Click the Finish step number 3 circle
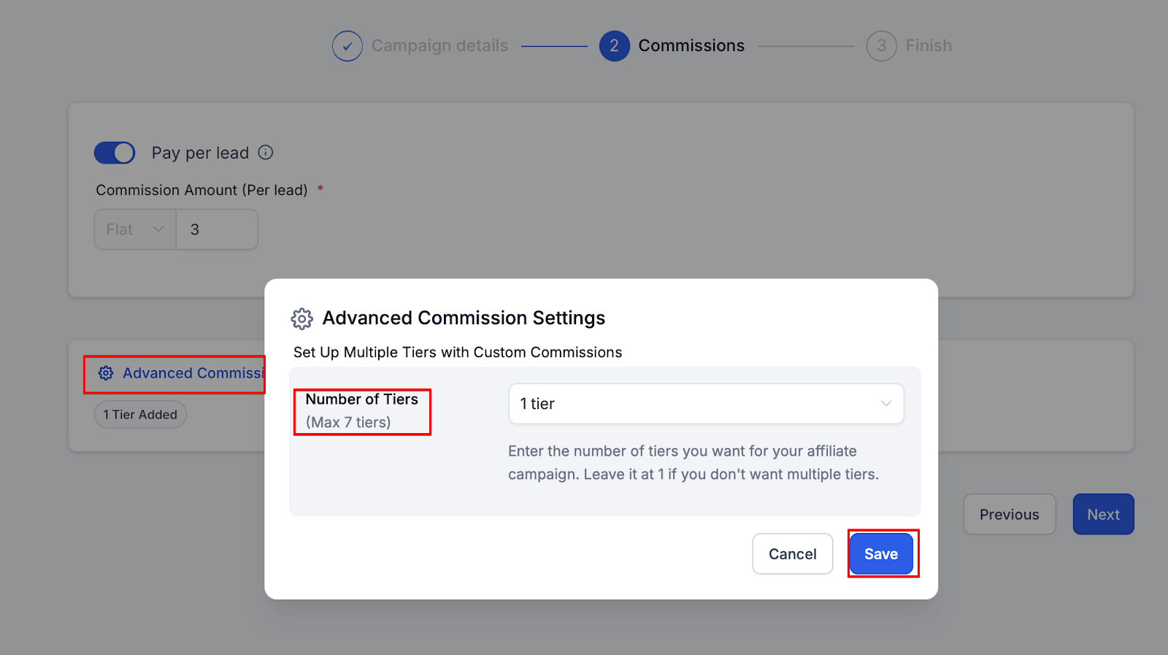The image size is (1168, 655). (881, 46)
